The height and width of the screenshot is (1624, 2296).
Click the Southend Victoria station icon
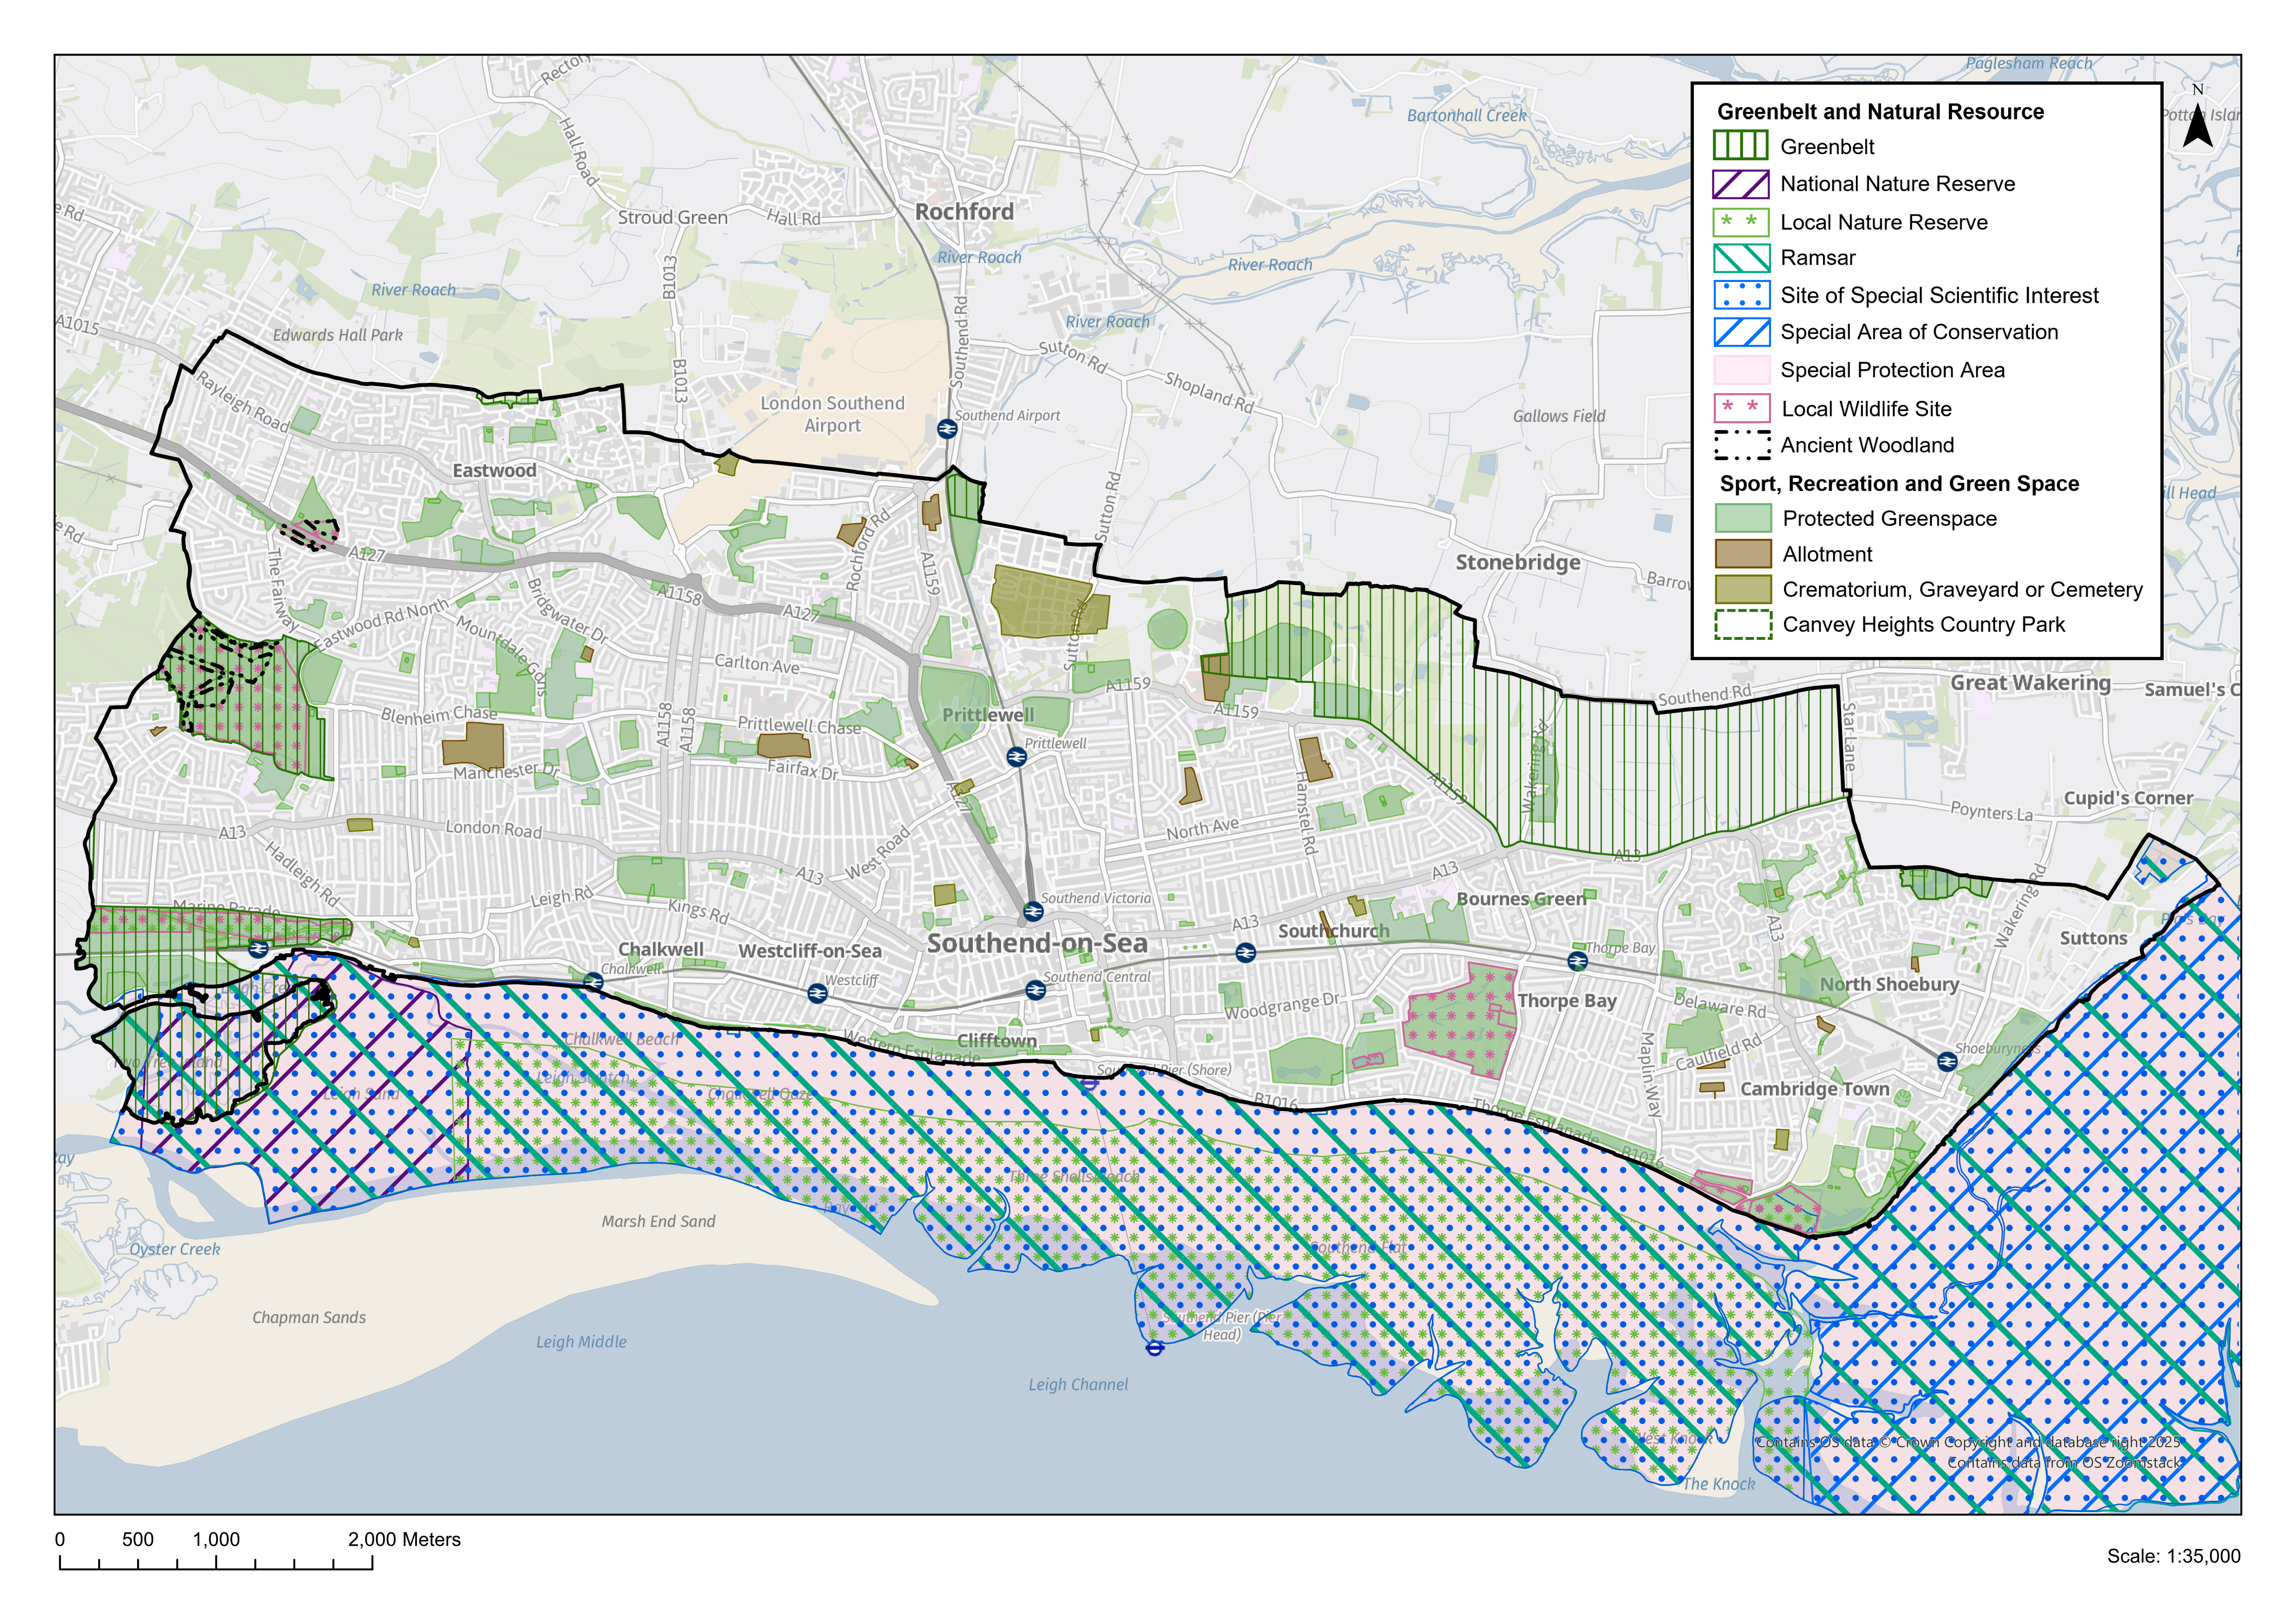(1033, 911)
